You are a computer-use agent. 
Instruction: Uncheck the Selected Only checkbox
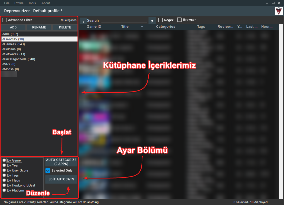(x=48, y=170)
